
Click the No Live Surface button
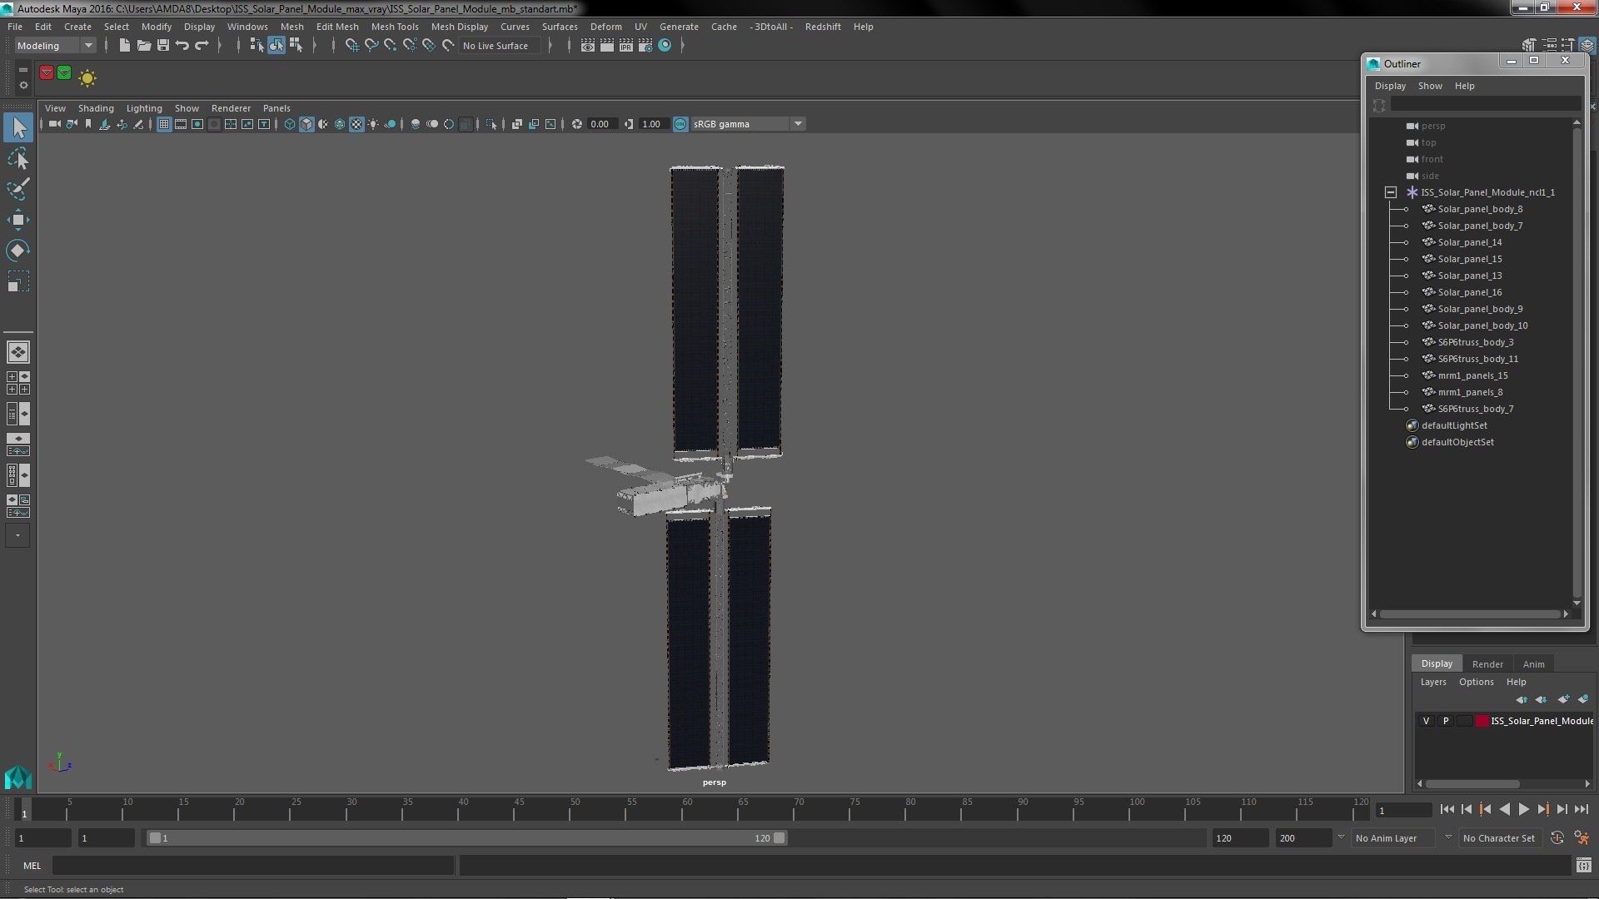[496, 46]
